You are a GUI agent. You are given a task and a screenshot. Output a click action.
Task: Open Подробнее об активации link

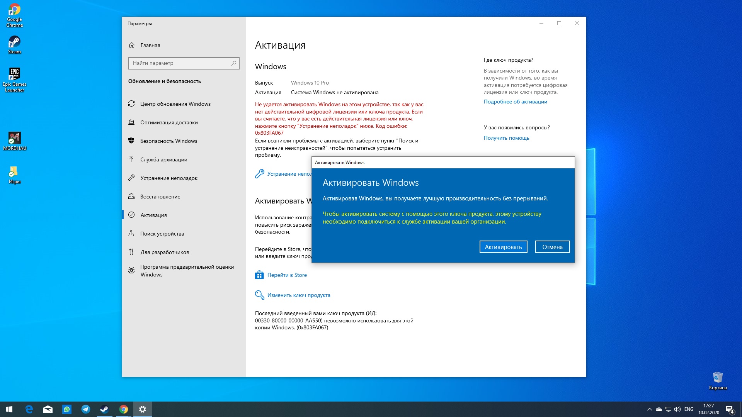click(515, 102)
